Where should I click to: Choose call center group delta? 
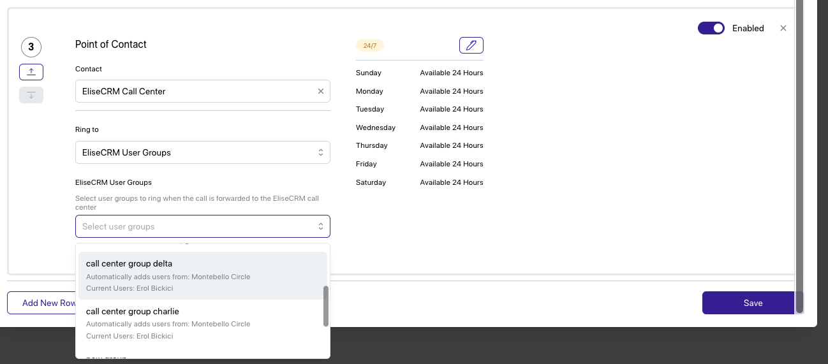pyautogui.click(x=203, y=275)
